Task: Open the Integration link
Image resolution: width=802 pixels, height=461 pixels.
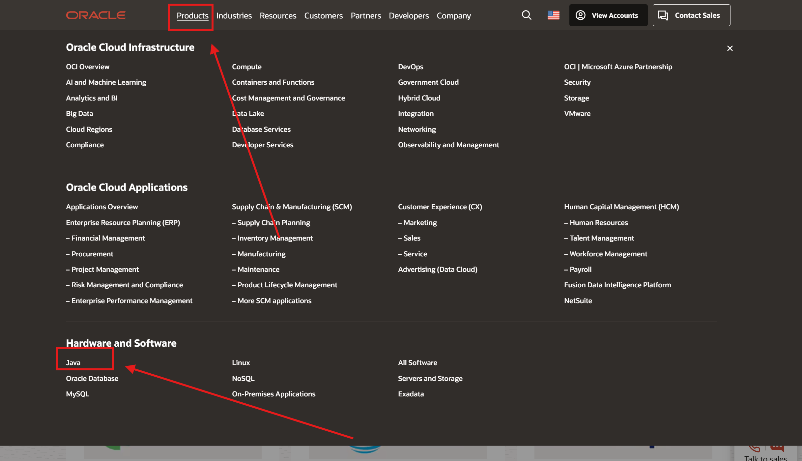Action: [415, 113]
